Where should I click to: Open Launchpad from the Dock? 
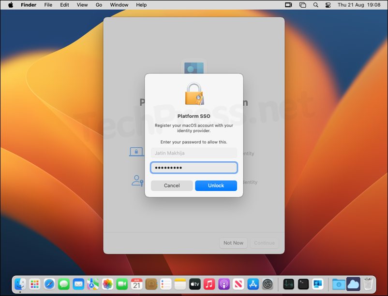35,284
